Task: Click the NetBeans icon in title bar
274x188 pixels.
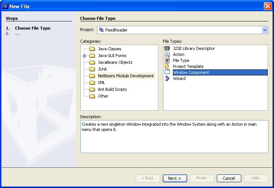Action: coord(5,6)
